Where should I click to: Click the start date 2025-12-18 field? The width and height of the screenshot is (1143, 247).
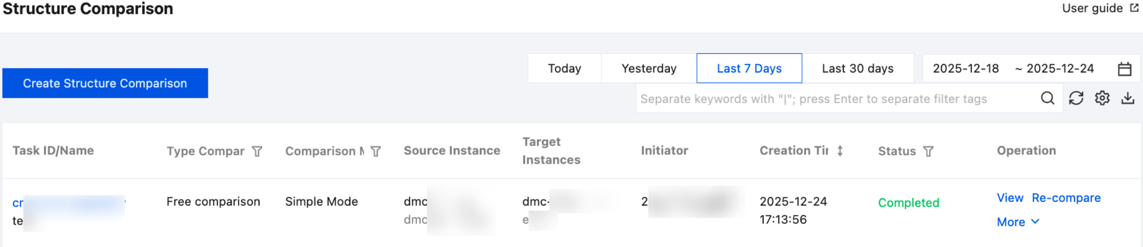click(x=965, y=68)
